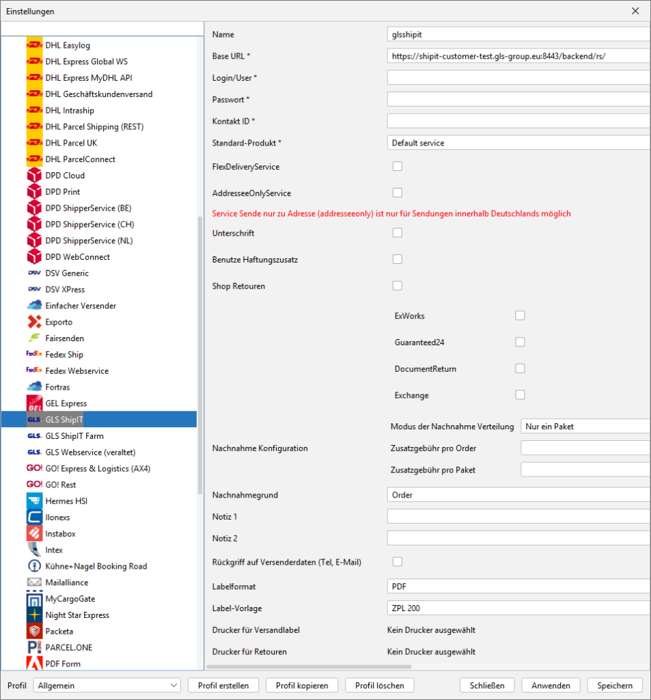
Task: Click into the Login/User input field
Action: pyautogui.click(x=518, y=77)
